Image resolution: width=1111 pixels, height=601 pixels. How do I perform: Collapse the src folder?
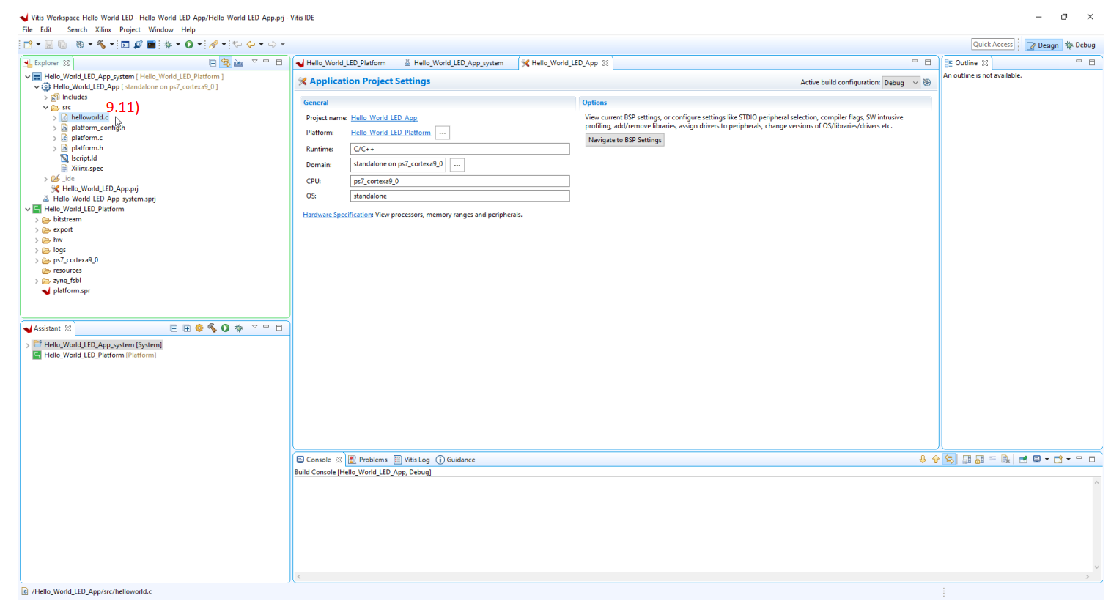[46, 107]
